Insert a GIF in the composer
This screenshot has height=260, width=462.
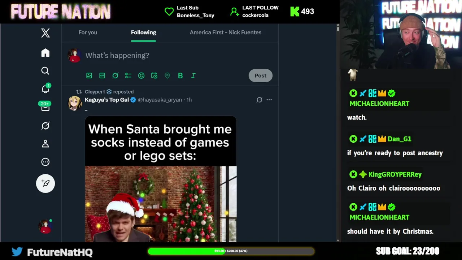pos(102,75)
